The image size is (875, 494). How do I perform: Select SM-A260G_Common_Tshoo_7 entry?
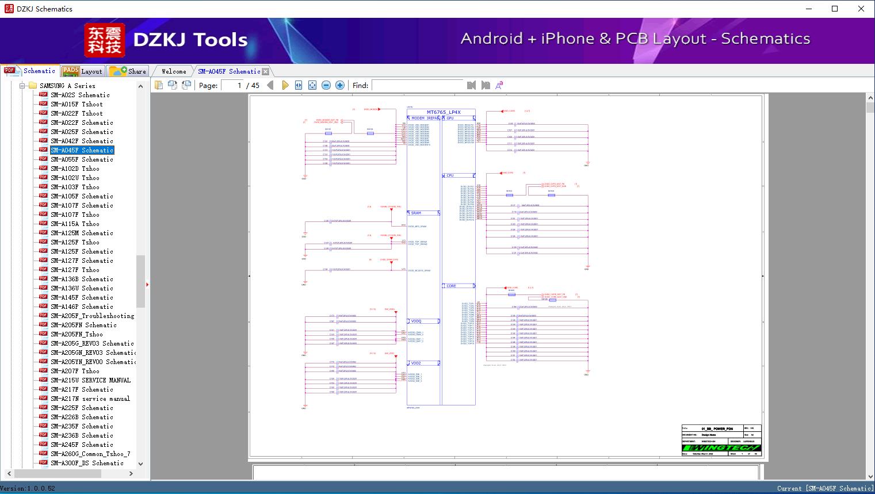90,454
